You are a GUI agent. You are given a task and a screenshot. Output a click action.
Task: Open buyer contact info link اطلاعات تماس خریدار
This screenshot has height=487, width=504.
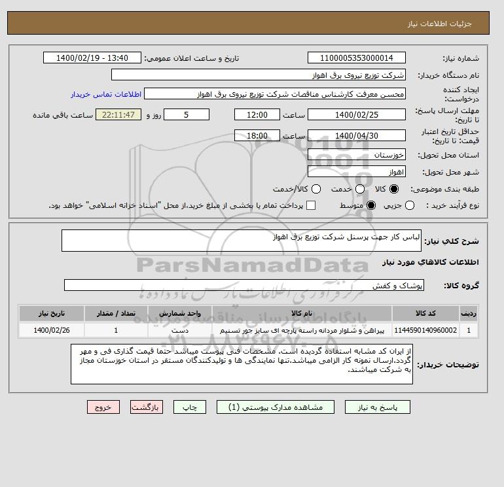(x=106, y=94)
